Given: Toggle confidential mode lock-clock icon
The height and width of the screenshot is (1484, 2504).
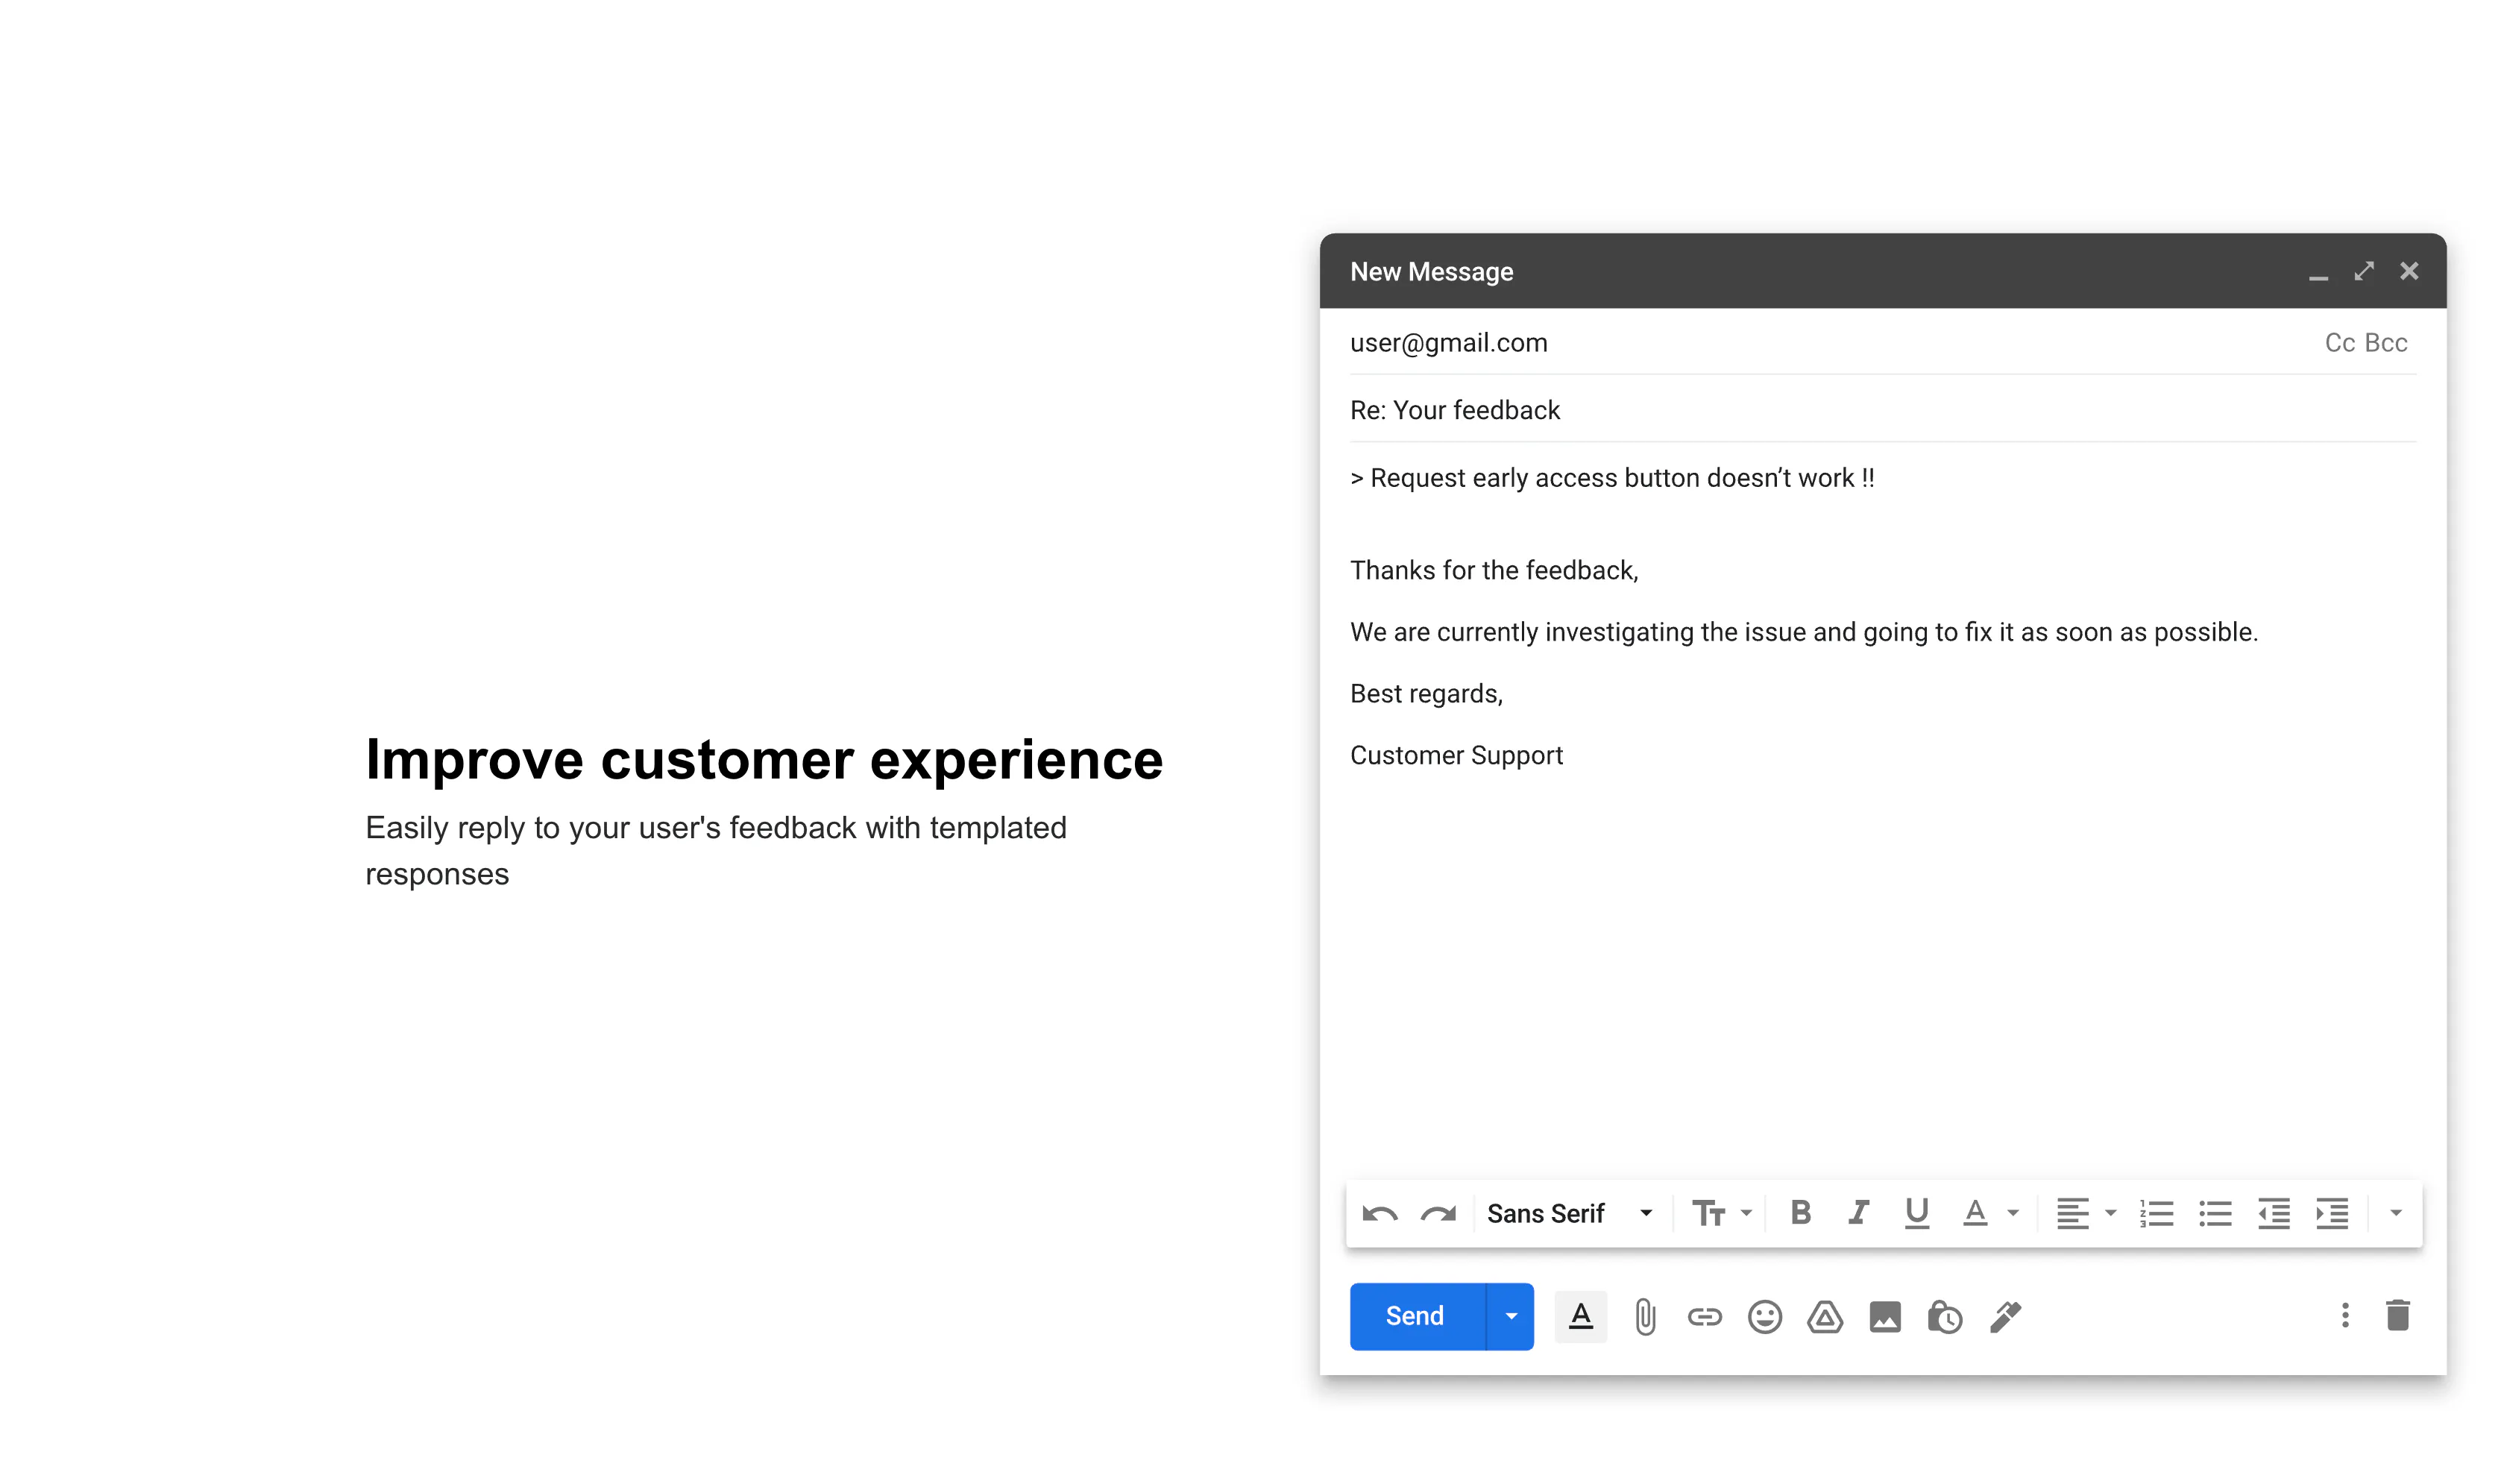Looking at the screenshot, I should click(1944, 1317).
